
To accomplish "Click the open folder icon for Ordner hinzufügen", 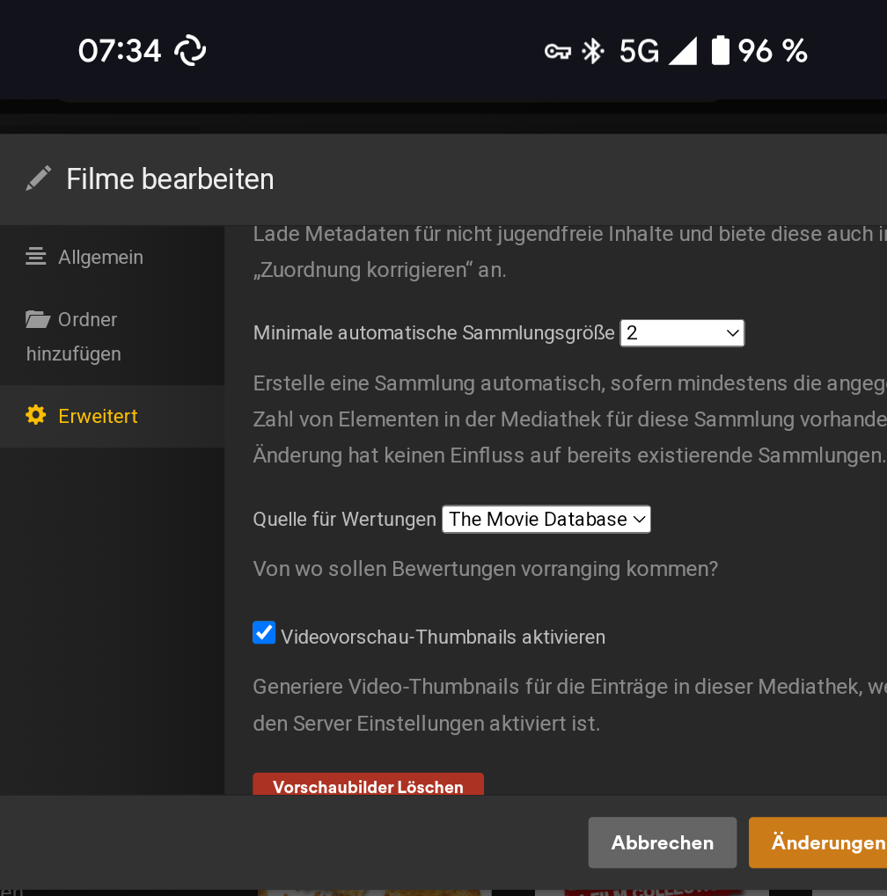I will point(38,319).
